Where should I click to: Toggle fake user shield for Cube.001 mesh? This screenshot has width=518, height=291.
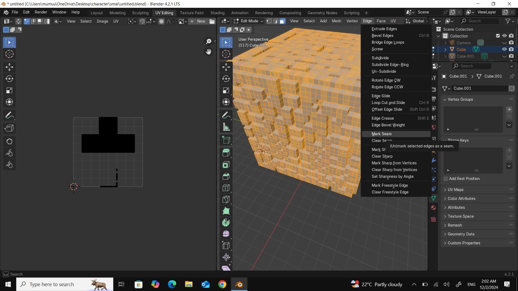pos(512,88)
